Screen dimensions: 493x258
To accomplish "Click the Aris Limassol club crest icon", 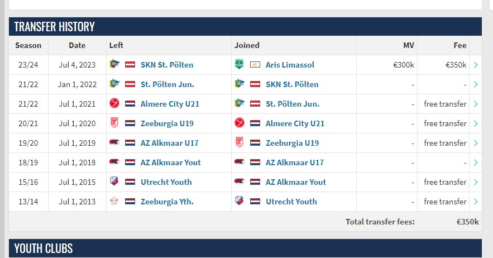I will click(x=240, y=64).
